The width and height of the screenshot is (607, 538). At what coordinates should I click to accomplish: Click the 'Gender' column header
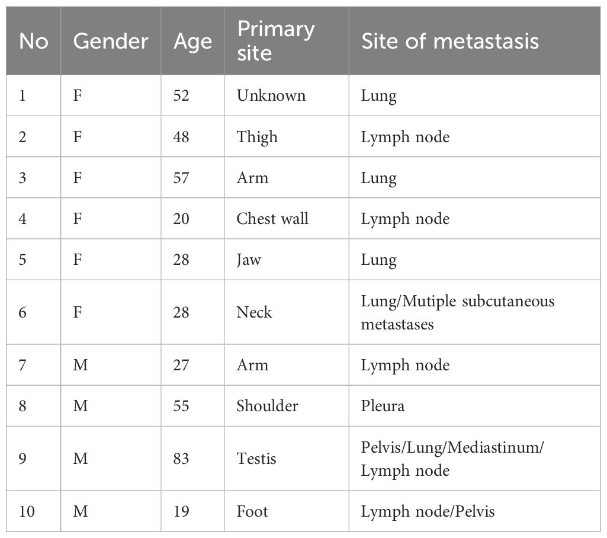click(x=110, y=41)
